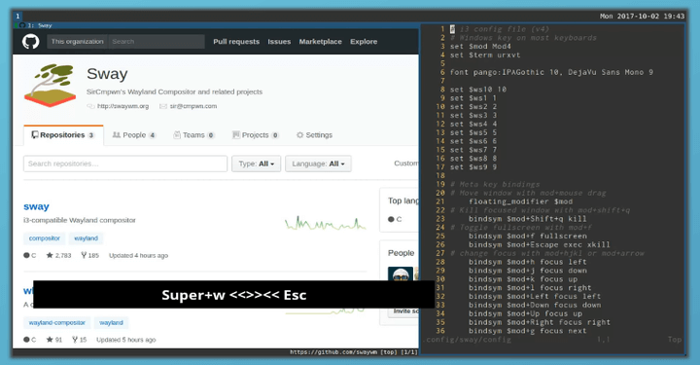
Task: Open the sway repository link
Action: [36, 206]
